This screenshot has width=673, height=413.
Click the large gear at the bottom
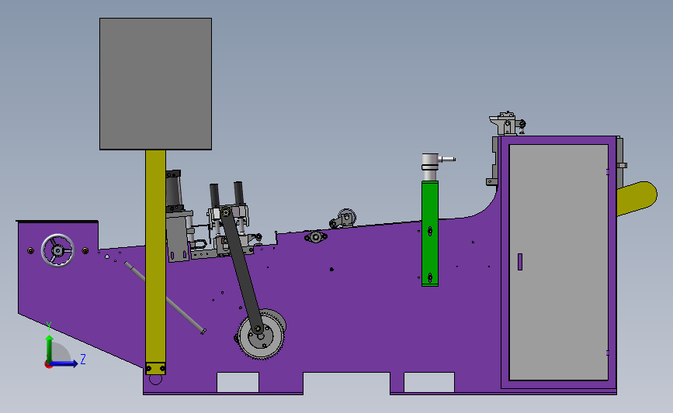point(261,335)
